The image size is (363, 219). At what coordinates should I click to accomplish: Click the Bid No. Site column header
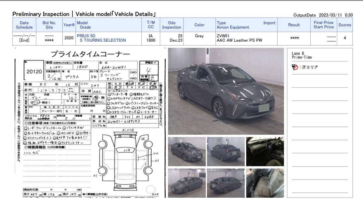coord(49,25)
